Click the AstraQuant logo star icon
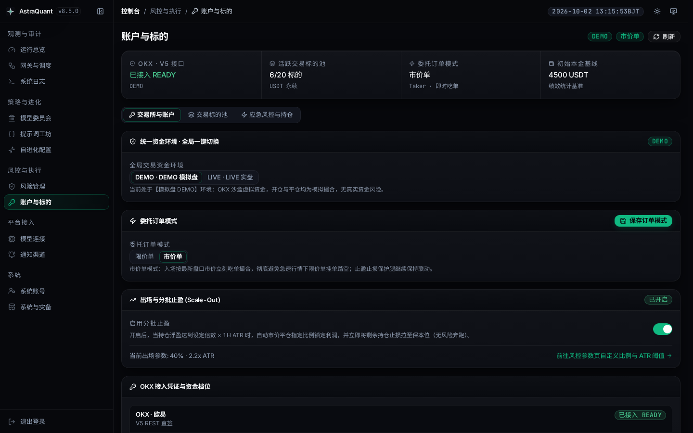 pyautogui.click(x=11, y=11)
